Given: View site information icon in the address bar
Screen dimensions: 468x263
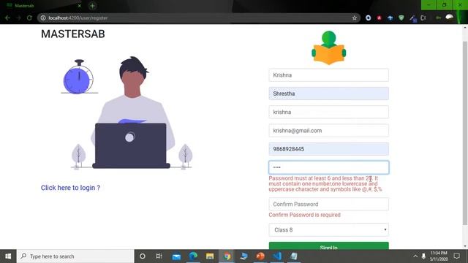Looking at the screenshot, I should click(x=43, y=18).
